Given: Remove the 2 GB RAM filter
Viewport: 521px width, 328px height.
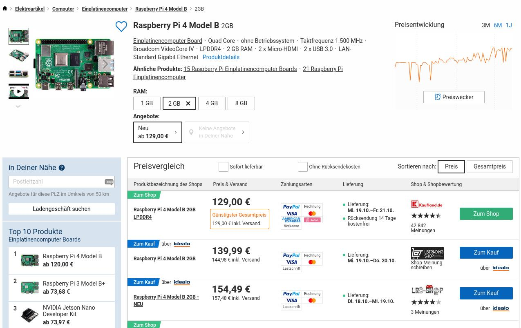Looking at the screenshot, I should tap(188, 104).
